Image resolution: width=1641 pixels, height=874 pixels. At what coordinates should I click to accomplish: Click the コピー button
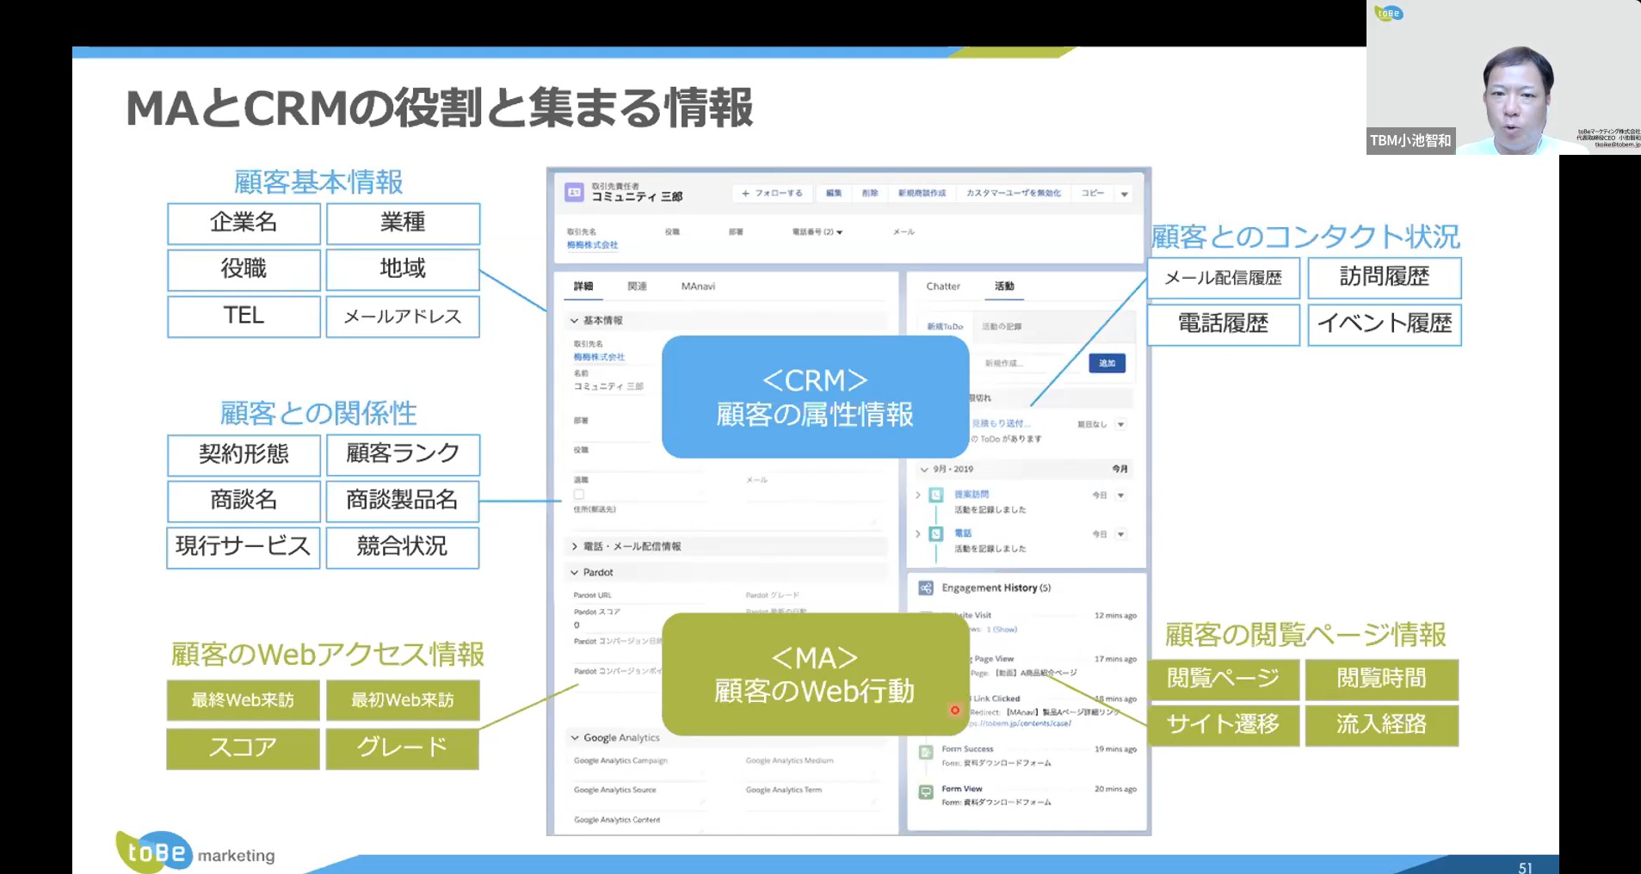click(x=1093, y=194)
